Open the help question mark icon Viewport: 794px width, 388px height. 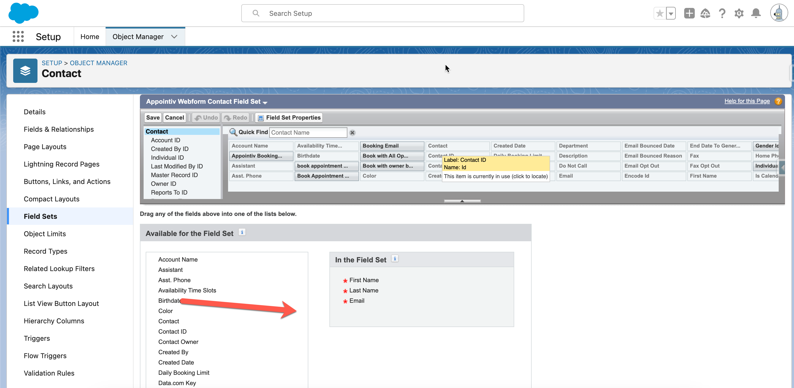722,13
